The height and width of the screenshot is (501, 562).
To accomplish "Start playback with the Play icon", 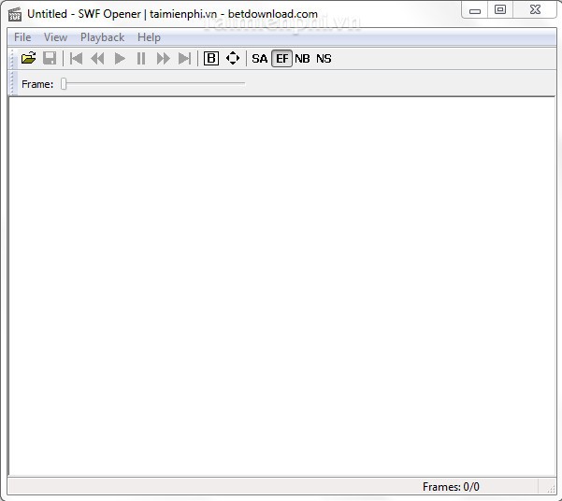I will click(120, 58).
